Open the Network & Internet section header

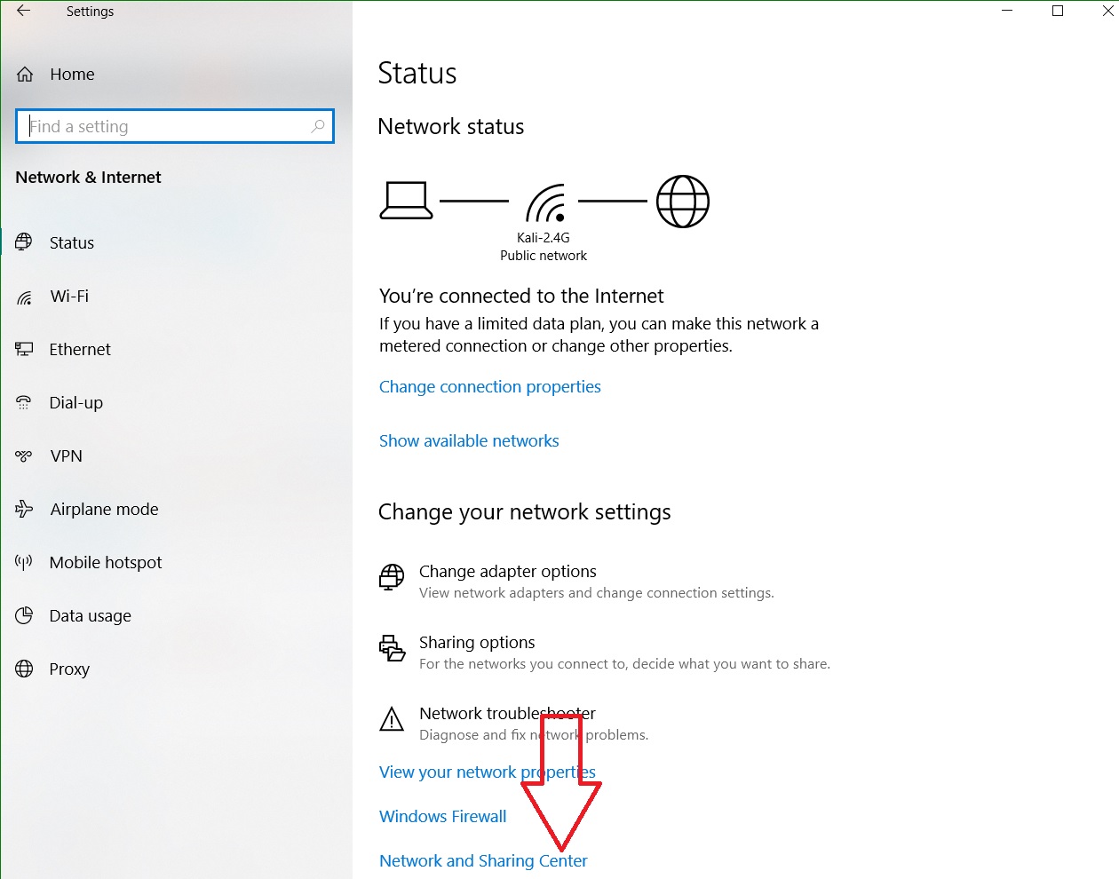point(88,177)
